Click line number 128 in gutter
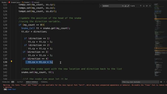 pos(5,25)
